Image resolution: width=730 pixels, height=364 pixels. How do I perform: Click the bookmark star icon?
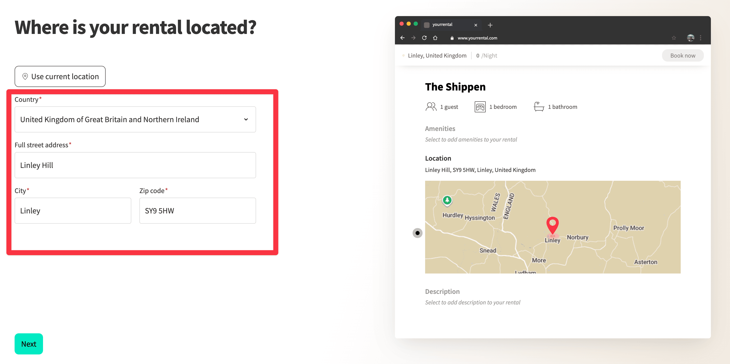click(x=674, y=38)
